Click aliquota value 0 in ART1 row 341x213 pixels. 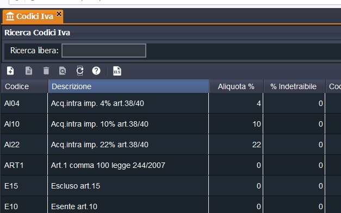258,165
